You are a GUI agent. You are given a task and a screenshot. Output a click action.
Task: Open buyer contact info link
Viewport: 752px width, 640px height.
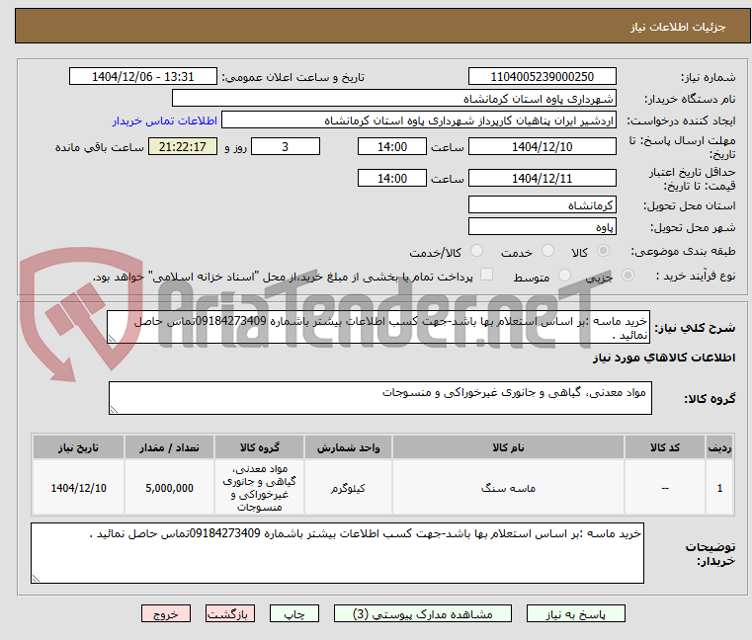(165, 120)
